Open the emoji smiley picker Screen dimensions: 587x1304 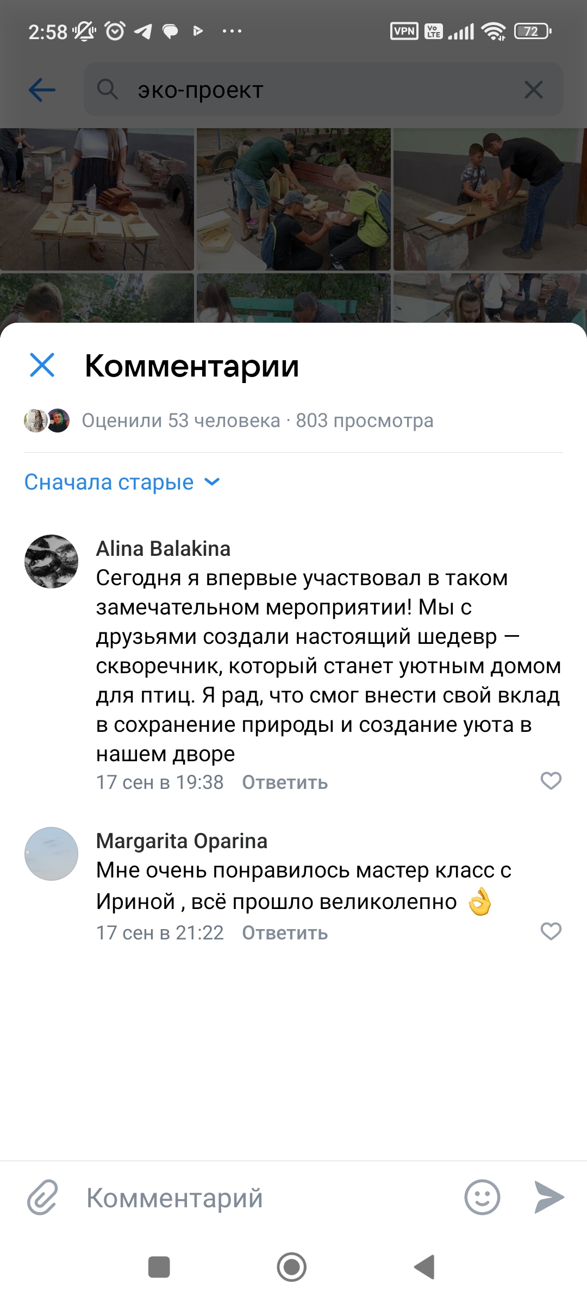482,1197
